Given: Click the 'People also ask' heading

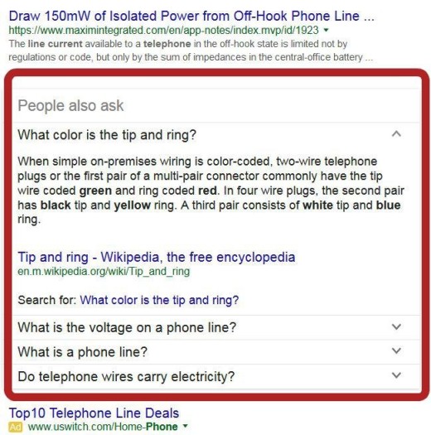Looking at the screenshot, I should 70,106.
